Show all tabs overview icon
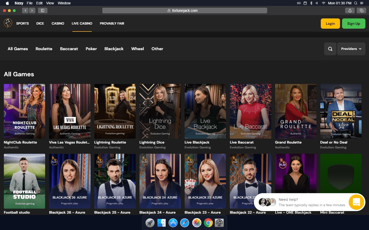Viewport: 369px width, 230px height. pyautogui.click(x=361, y=10)
